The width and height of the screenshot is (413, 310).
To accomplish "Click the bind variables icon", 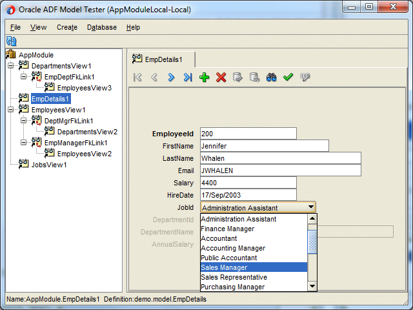I will pos(305,77).
